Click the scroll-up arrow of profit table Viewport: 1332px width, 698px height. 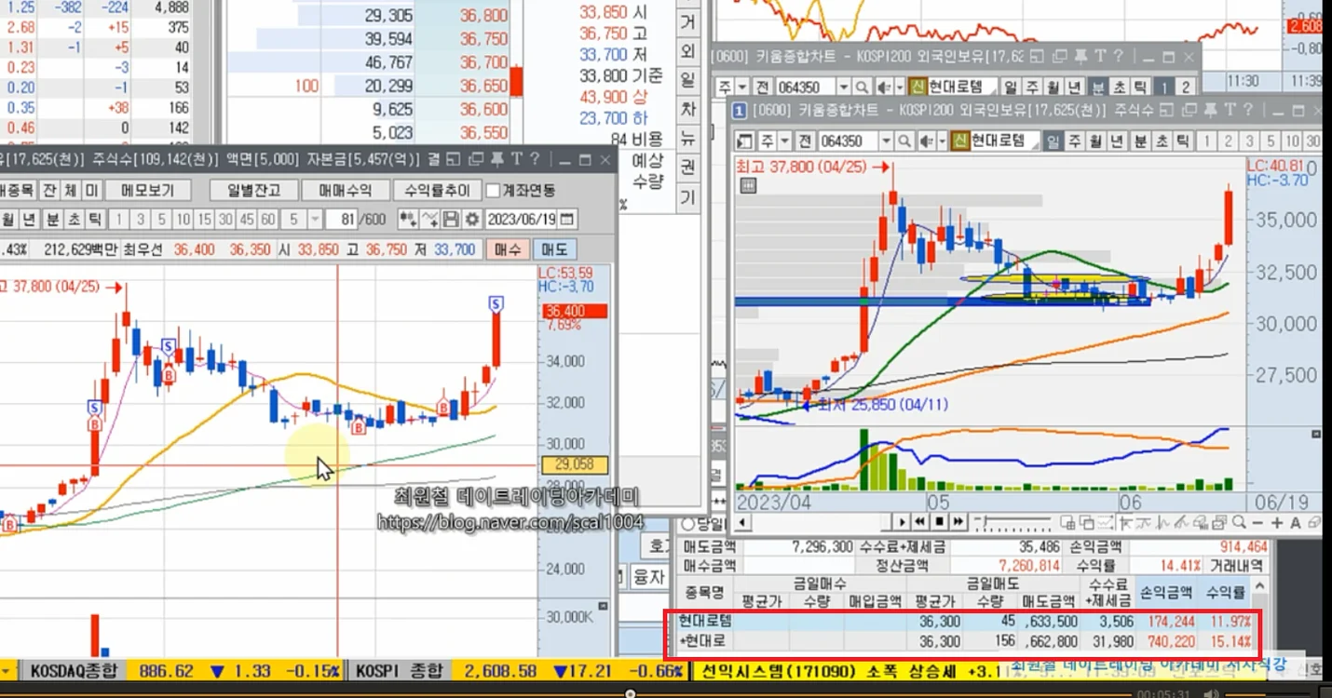[x=1259, y=586]
